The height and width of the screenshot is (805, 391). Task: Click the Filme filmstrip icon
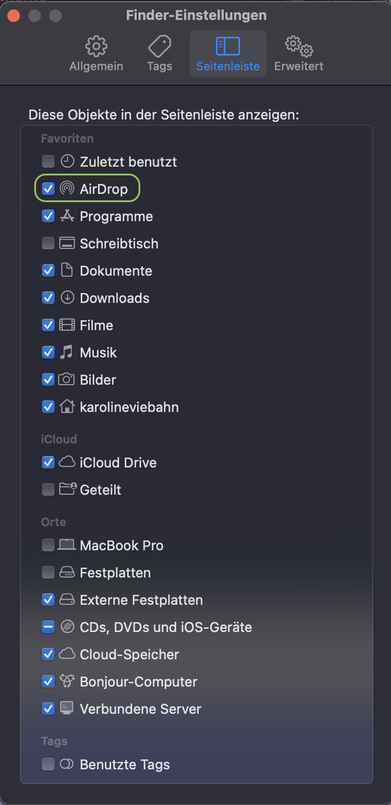point(67,325)
